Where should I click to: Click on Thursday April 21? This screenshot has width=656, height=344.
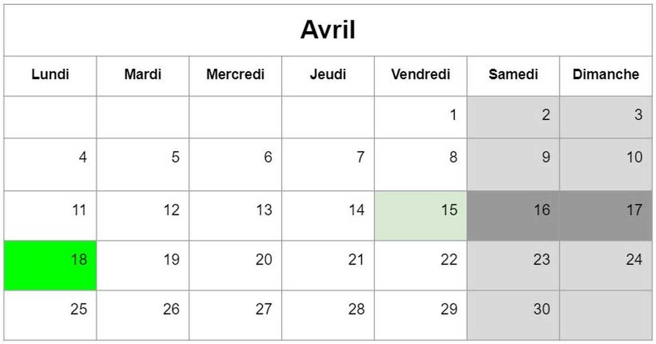328,265
